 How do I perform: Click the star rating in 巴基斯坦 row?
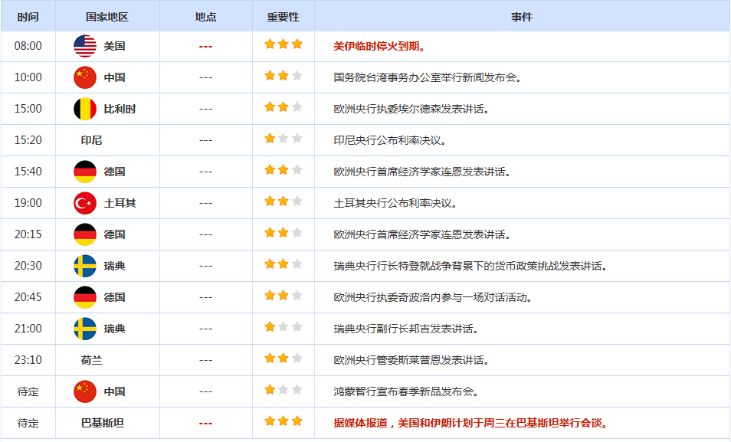coord(284,421)
